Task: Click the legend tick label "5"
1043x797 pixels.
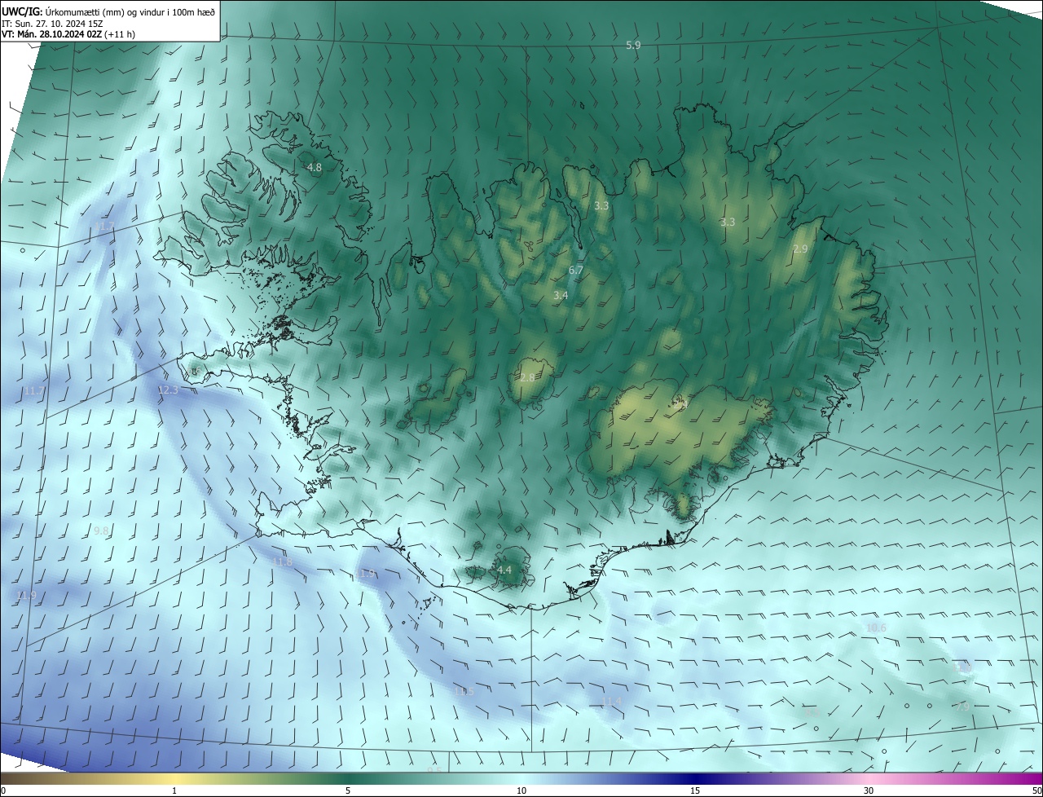Action: [x=348, y=790]
